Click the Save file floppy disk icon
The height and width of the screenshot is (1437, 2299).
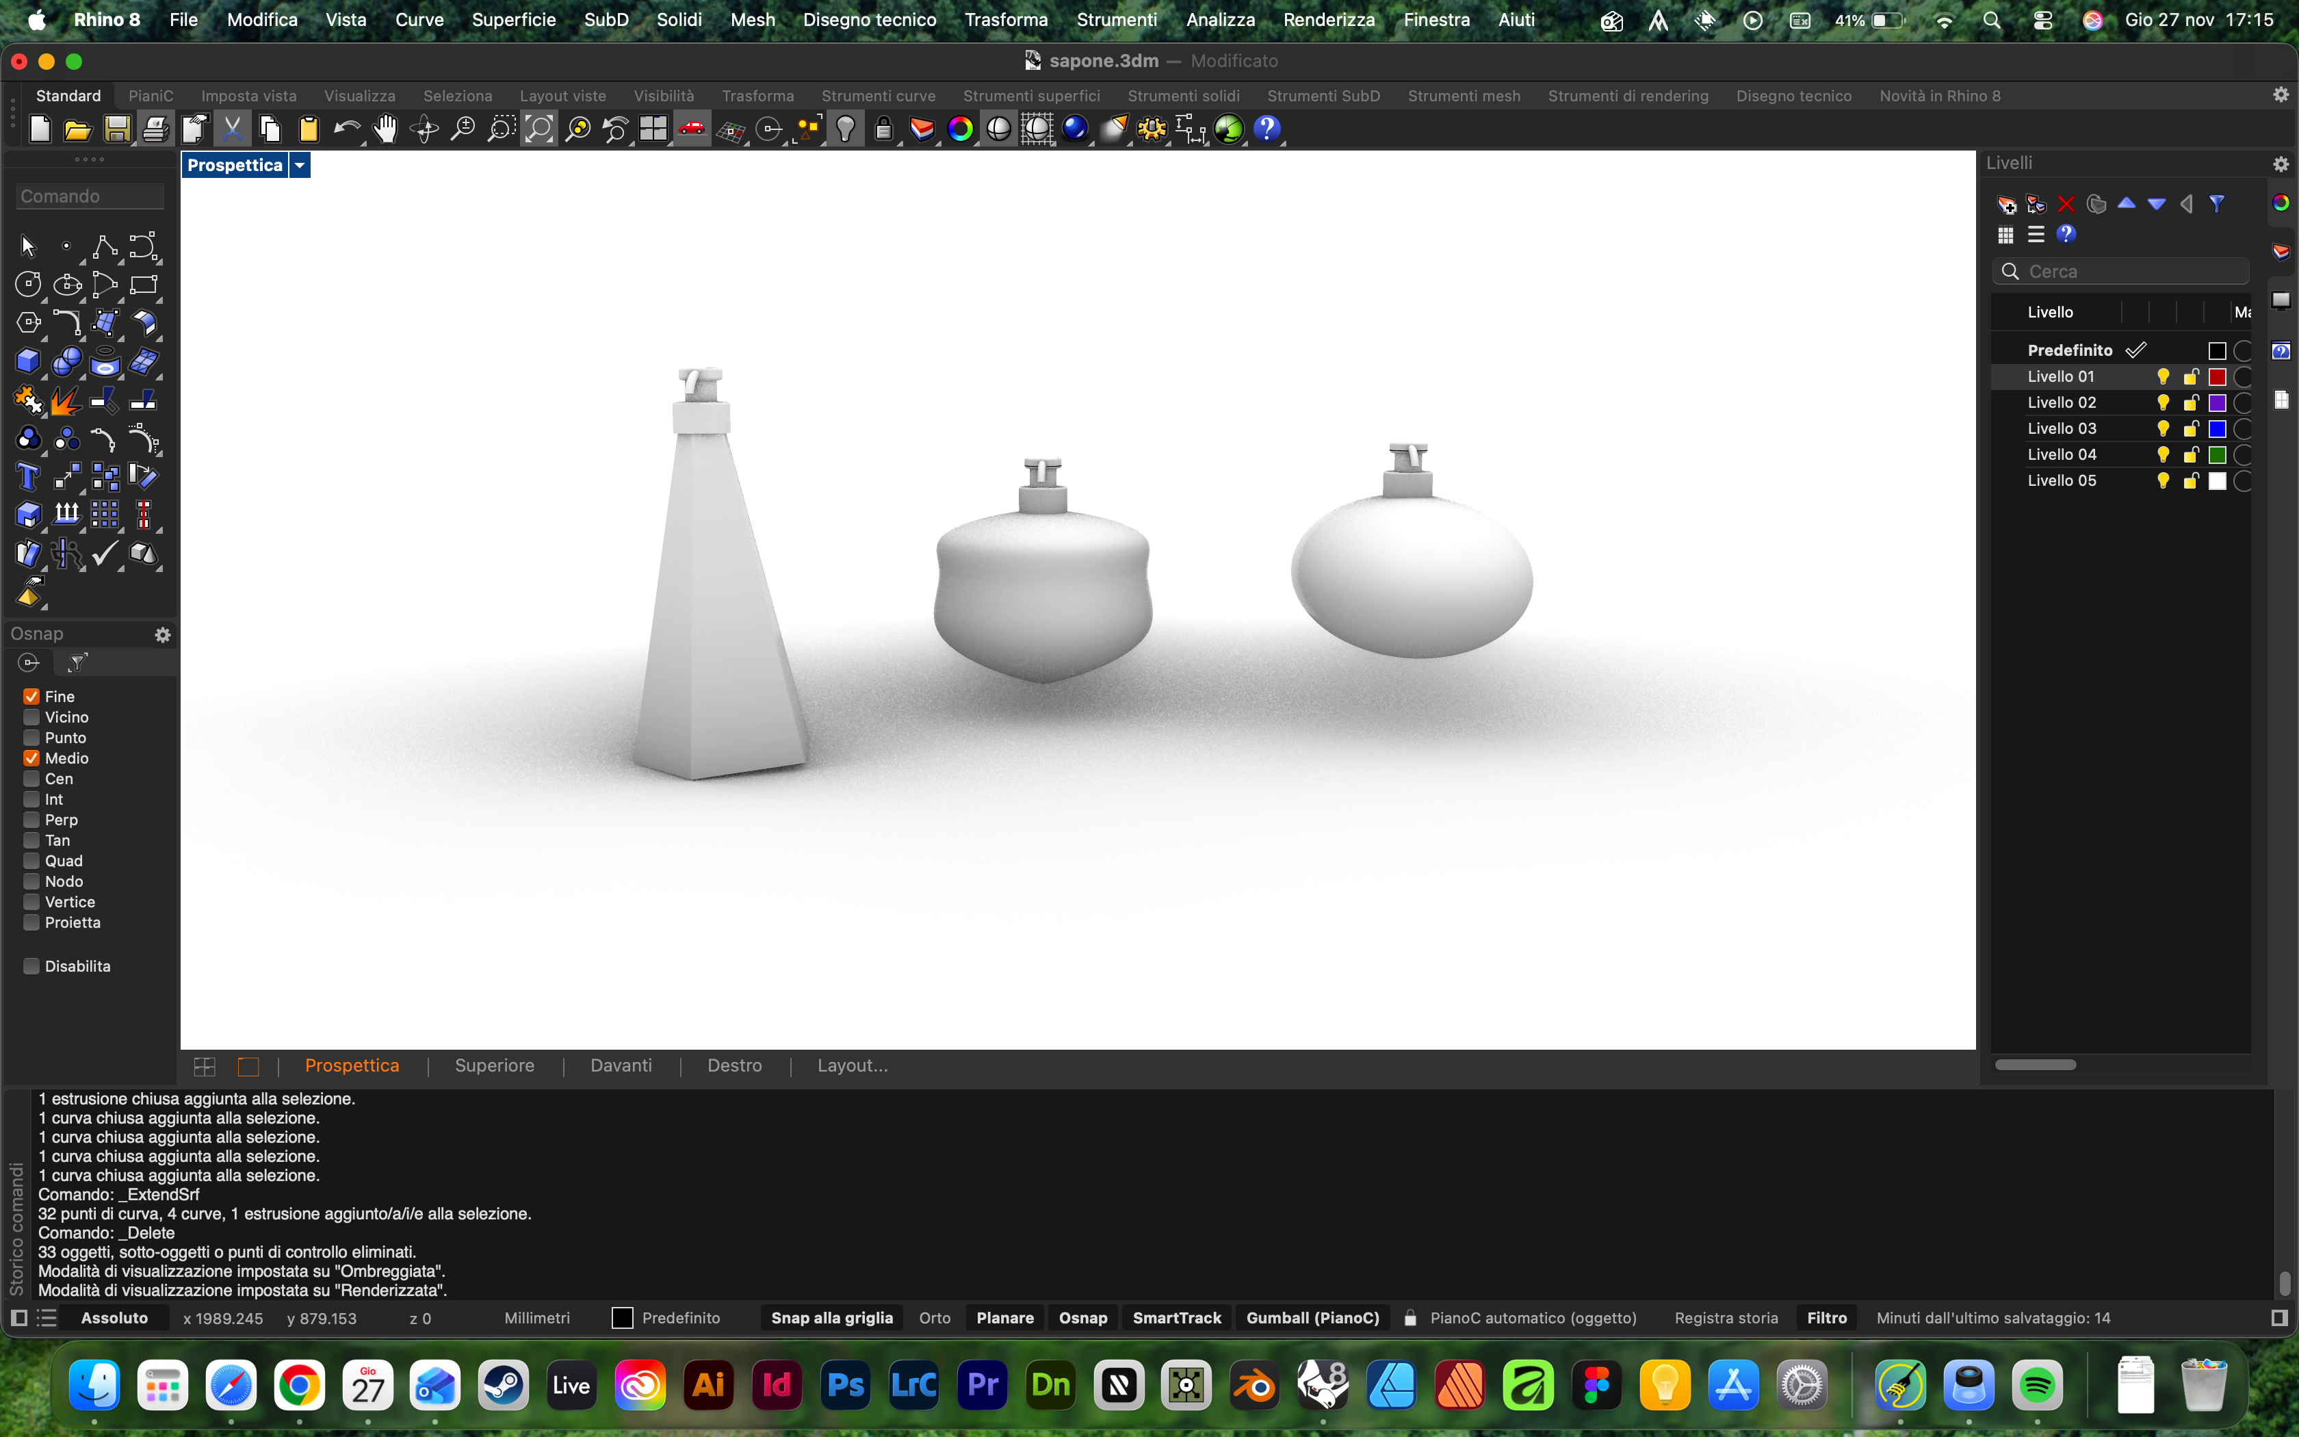pyautogui.click(x=116, y=129)
